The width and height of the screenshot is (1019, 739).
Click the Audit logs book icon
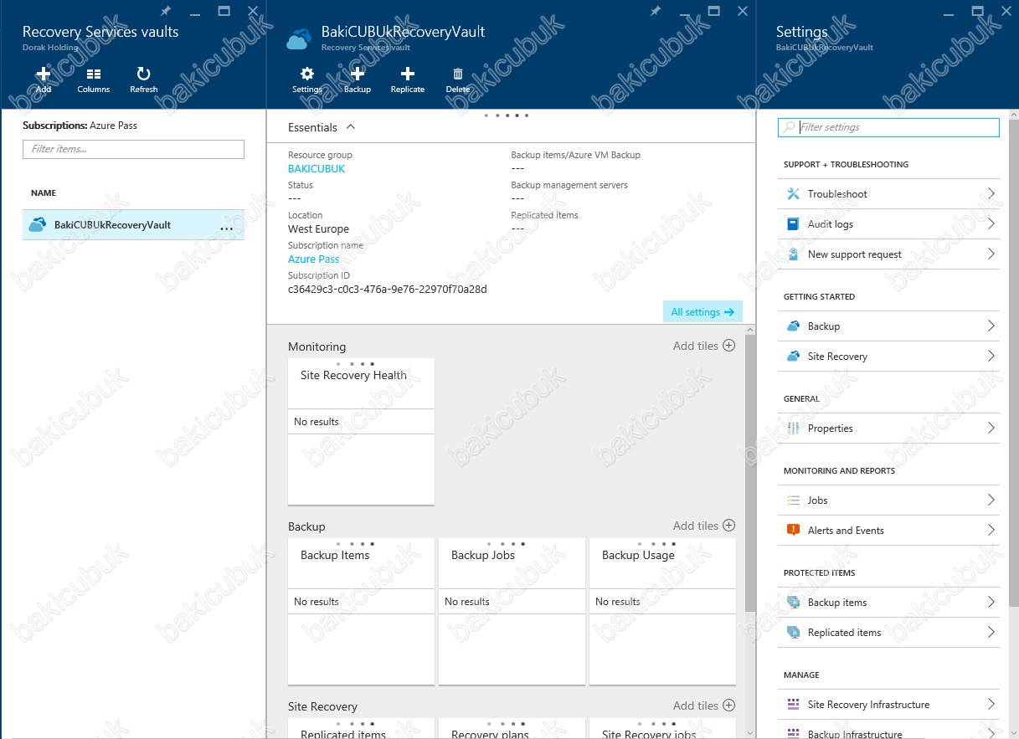pos(793,224)
